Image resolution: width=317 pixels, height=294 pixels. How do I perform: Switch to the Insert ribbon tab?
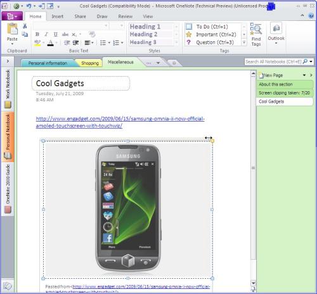(x=58, y=16)
